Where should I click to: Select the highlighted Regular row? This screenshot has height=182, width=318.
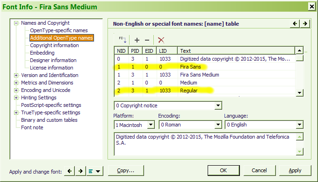point(205,91)
